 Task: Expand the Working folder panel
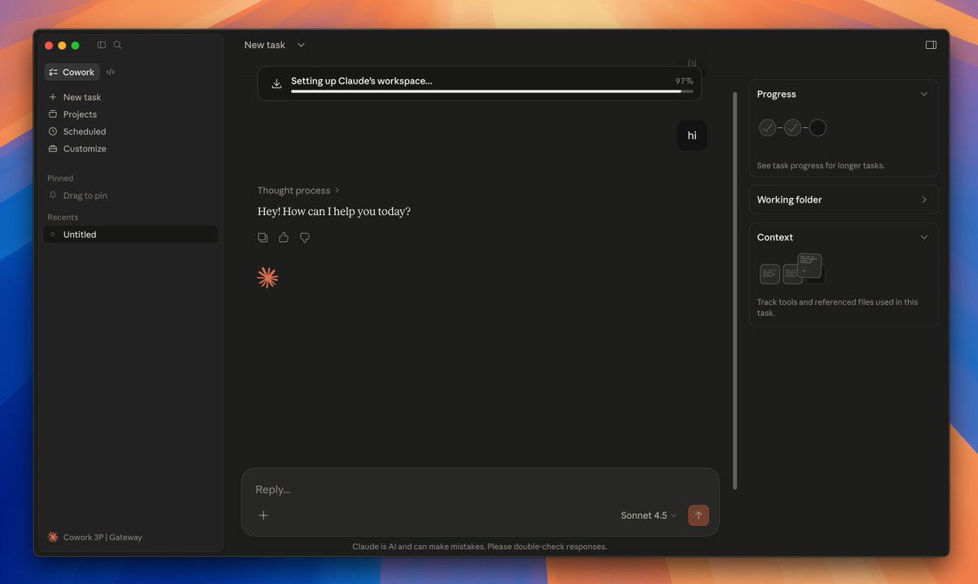click(x=844, y=200)
